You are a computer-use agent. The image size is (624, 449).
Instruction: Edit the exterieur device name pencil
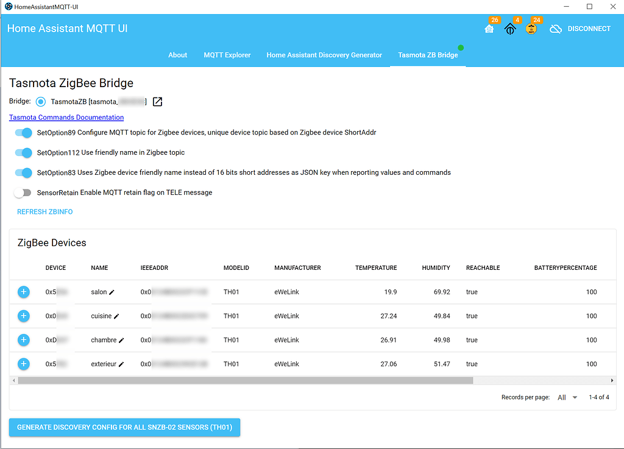point(121,364)
